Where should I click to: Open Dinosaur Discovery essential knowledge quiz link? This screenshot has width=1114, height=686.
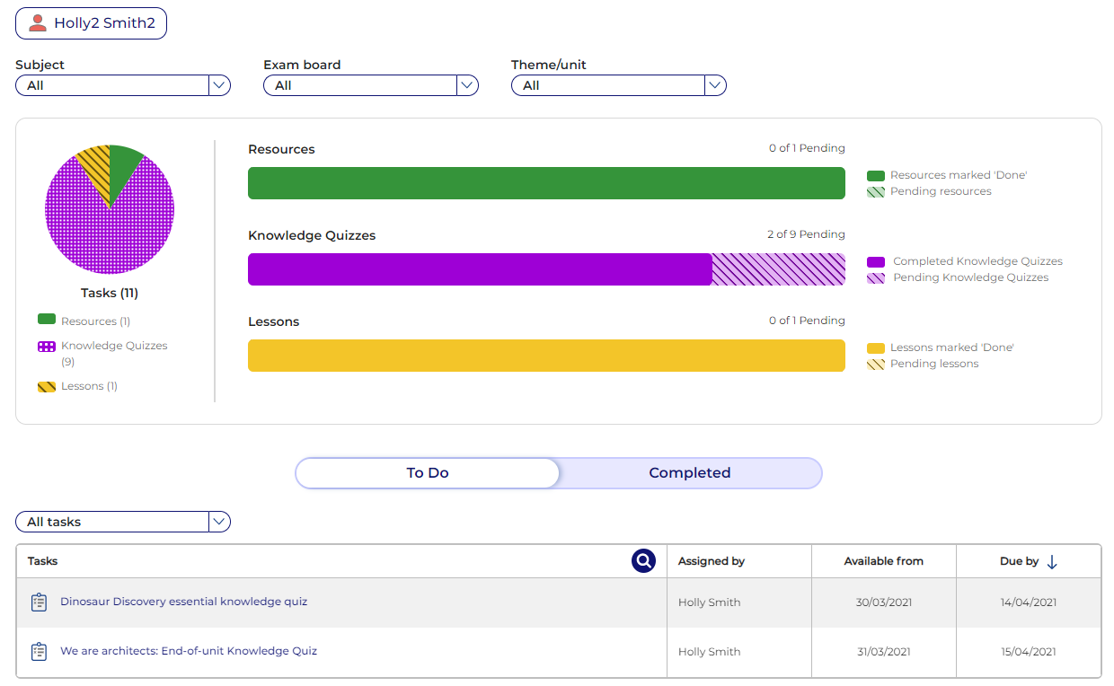pos(183,602)
